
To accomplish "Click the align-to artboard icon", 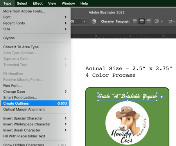I will pyautogui.click(x=170, y=21).
